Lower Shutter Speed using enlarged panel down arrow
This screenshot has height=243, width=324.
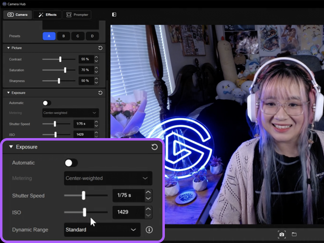pyautogui.click(x=148, y=198)
